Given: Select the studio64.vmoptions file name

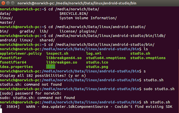Looking at the screenshot, I should click(106, 58).
